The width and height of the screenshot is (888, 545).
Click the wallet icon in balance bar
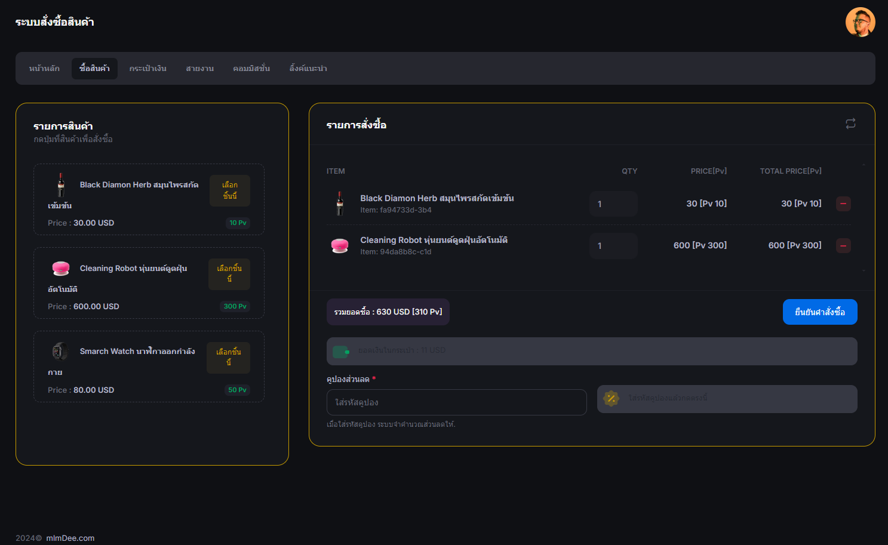(x=340, y=352)
